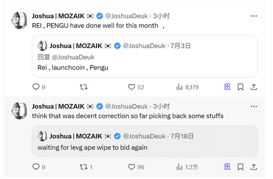Open more options for decent correction tweet
Screen dimensions: 273x179
tap(254, 106)
